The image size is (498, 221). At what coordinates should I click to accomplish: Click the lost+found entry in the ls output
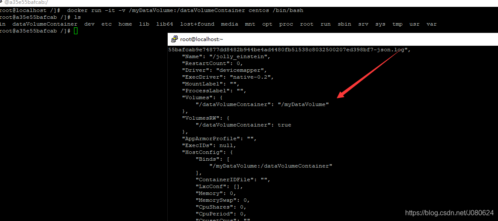coord(197,24)
